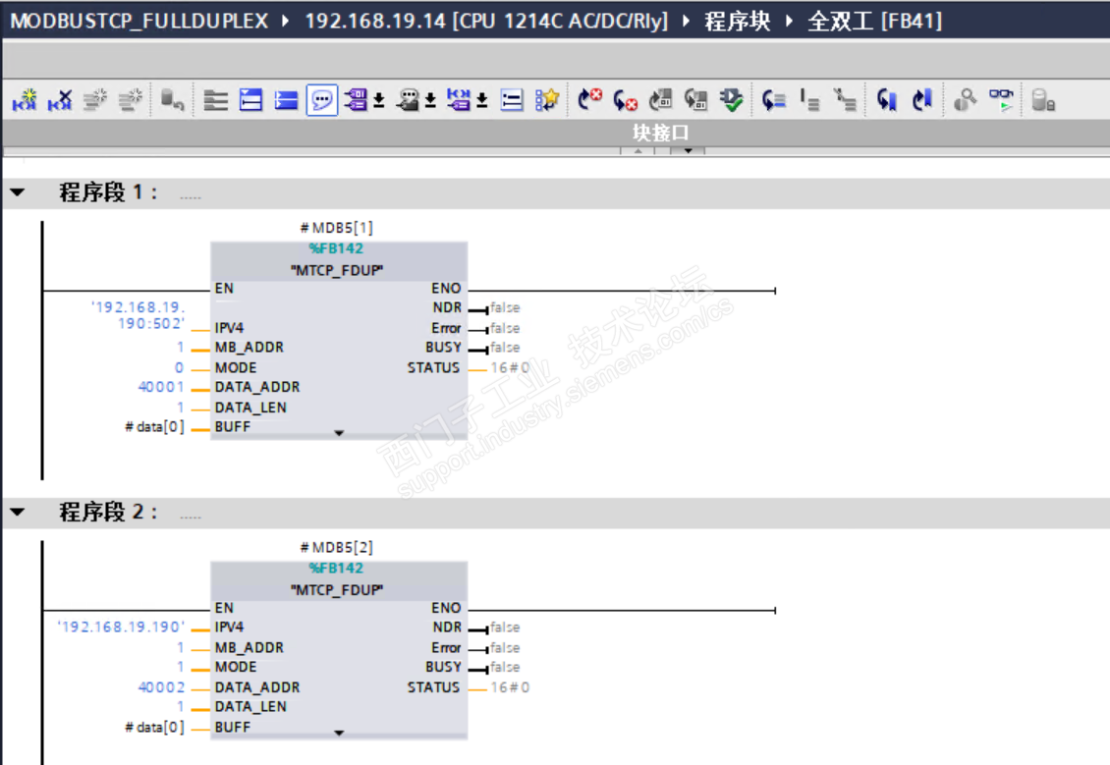
Task: Open dropdown next to network comments icon
Action: 482,100
